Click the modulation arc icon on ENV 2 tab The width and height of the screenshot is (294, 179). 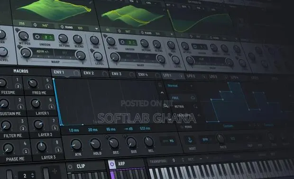tap(105, 73)
